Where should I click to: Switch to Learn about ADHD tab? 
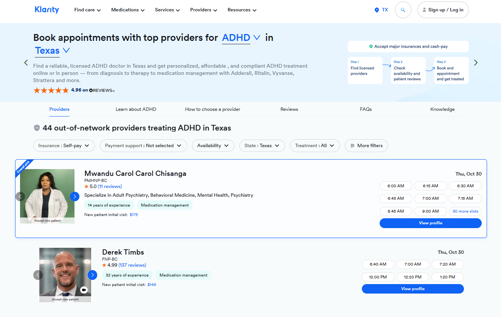tap(136, 109)
